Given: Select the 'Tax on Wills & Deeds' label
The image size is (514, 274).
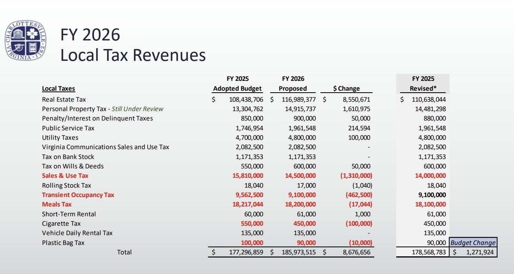Looking at the screenshot, I should click(x=73, y=166).
